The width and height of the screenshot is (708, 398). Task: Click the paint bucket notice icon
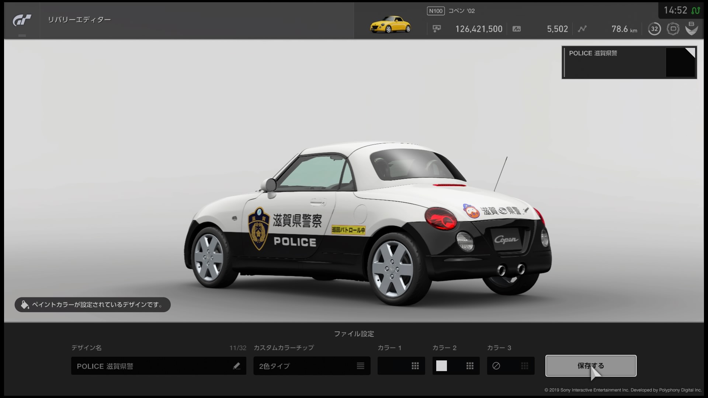tap(25, 305)
